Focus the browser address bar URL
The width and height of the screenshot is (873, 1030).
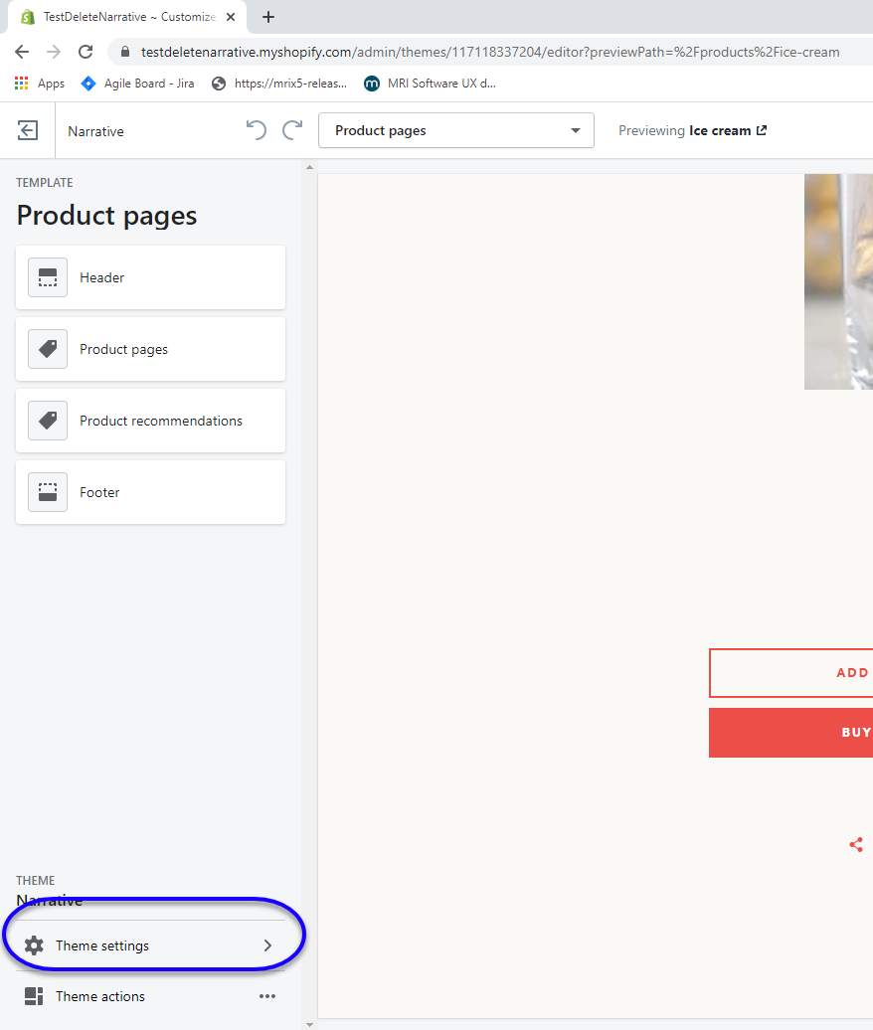490,52
